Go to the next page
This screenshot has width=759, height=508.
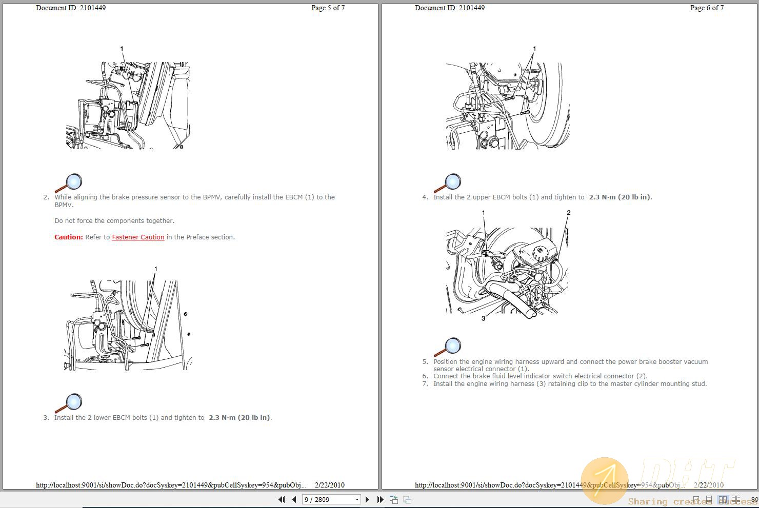point(367,499)
